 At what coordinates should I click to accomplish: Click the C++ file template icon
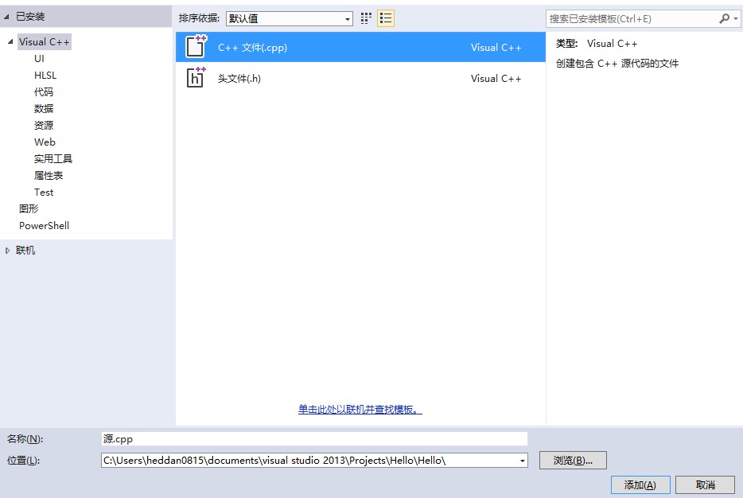(196, 46)
